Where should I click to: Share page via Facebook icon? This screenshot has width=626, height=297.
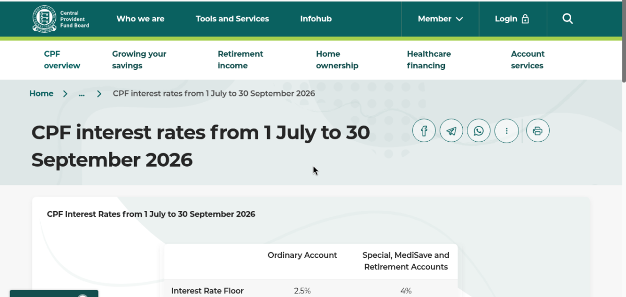[x=424, y=131]
